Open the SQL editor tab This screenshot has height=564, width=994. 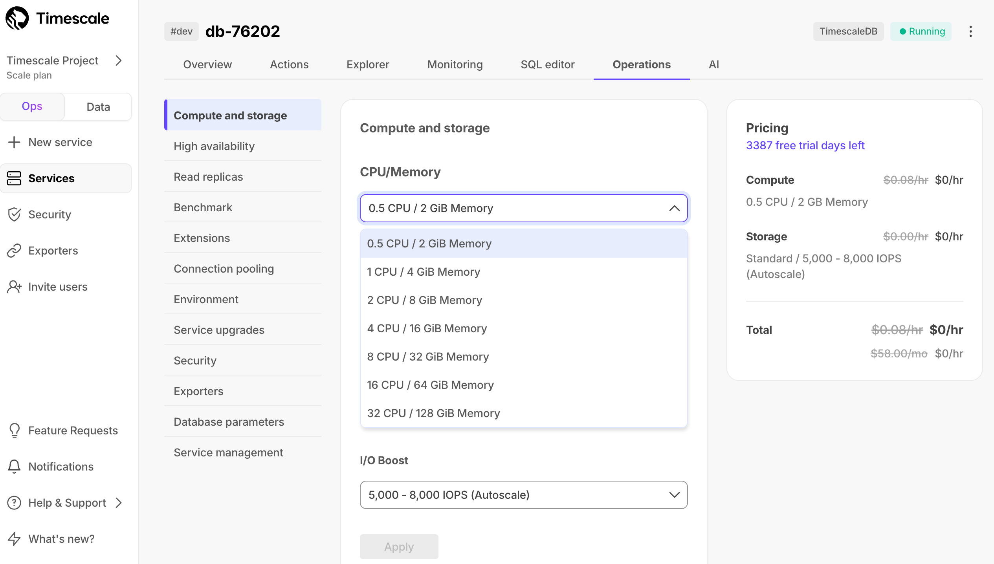tap(548, 64)
